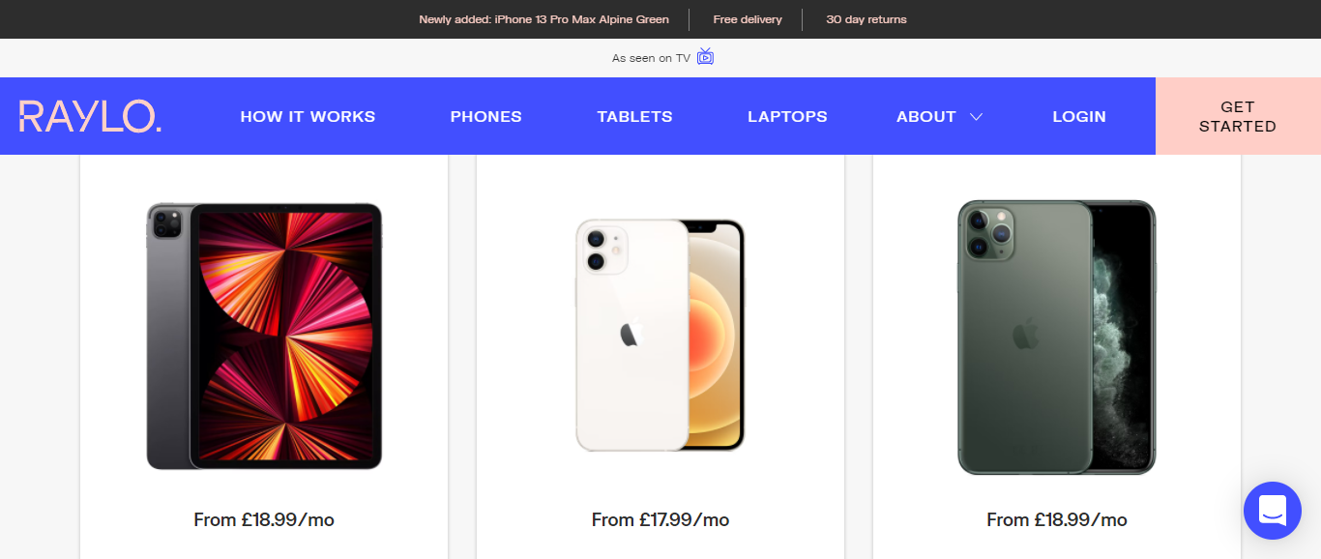Click the From £17.99/mo price
The height and width of the screenshot is (559, 1321).
(660, 519)
